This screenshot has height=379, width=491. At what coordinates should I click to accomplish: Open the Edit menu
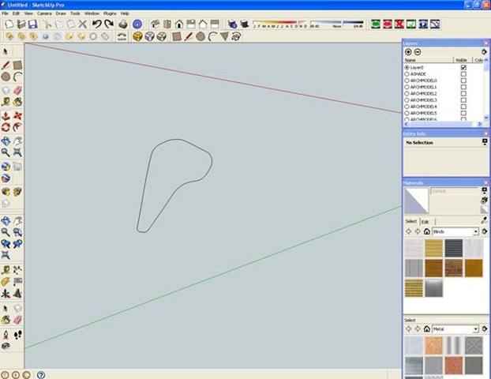pos(16,13)
